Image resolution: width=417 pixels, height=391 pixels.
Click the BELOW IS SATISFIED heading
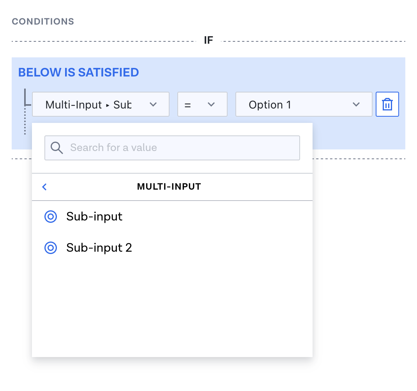pyautogui.click(x=78, y=73)
